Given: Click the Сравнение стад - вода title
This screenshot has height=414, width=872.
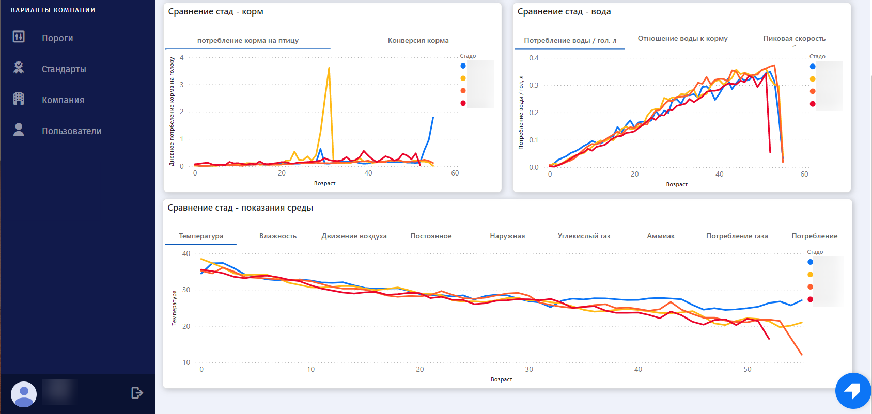Looking at the screenshot, I should pyautogui.click(x=564, y=11).
